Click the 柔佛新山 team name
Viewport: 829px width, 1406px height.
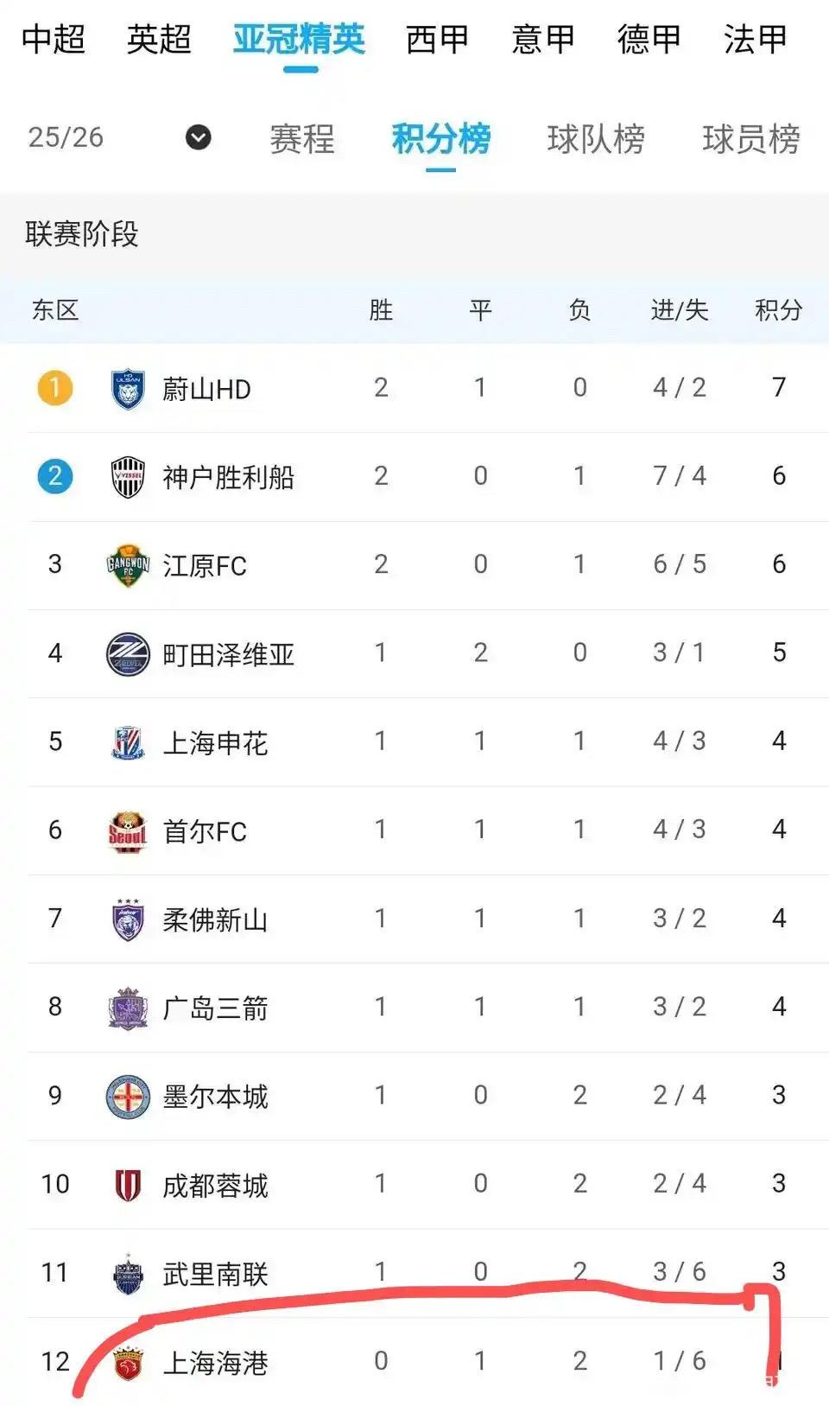click(x=215, y=920)
